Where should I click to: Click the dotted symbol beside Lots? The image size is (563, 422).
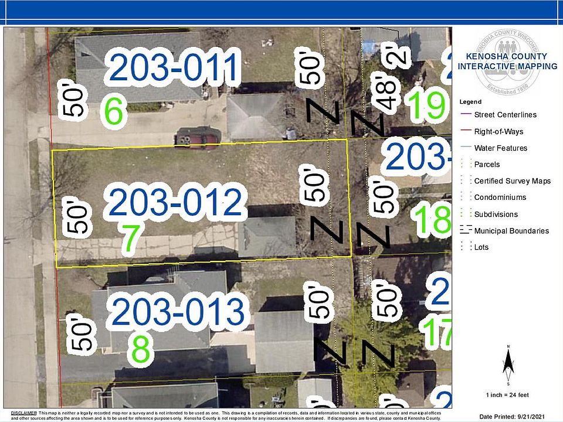(x=466, y=246)
